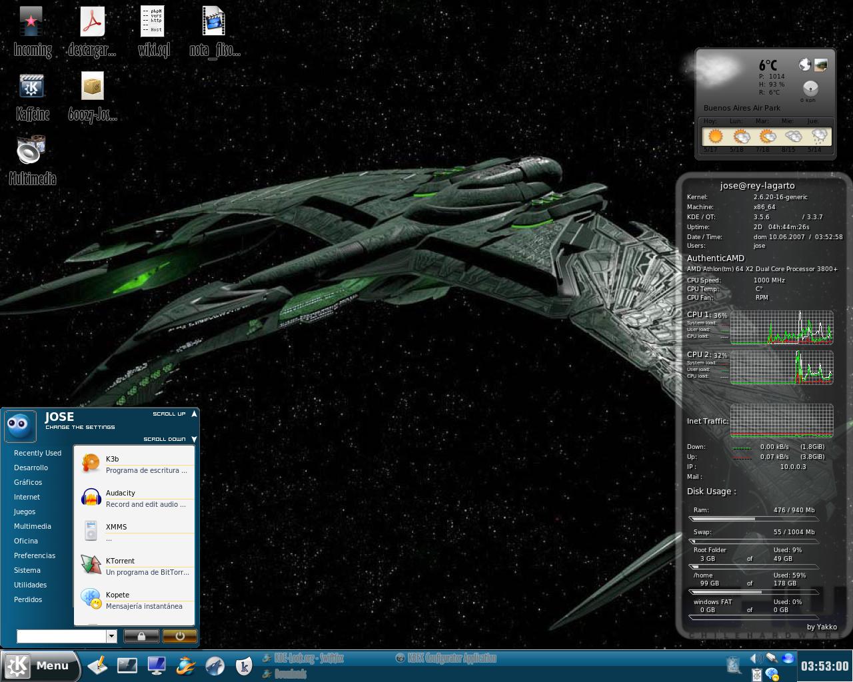
Task: Click the Swap usage bar
Action: click(754, 541)
